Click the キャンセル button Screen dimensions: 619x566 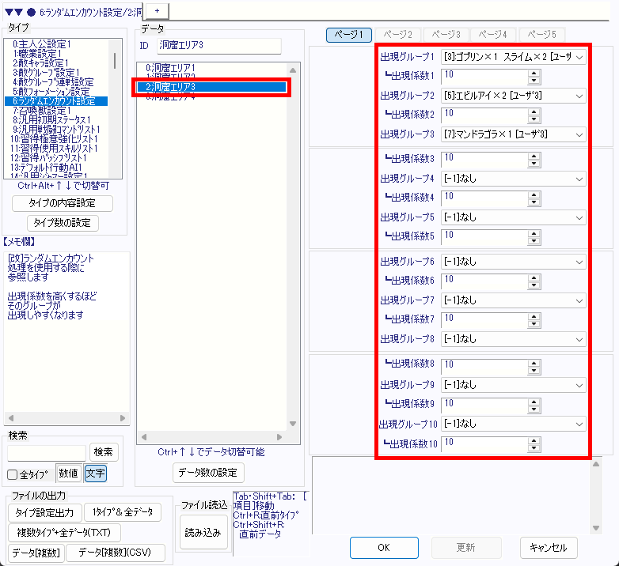pyautogui.click(x=549, y=548)
